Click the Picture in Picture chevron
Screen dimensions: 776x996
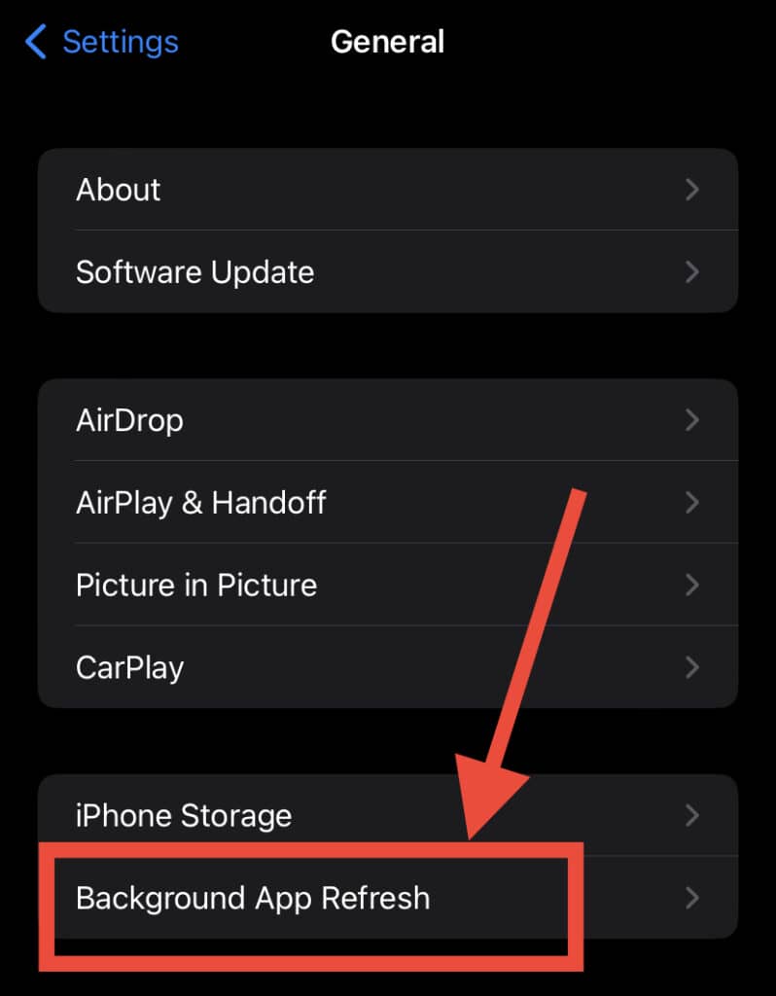(692, 585)
